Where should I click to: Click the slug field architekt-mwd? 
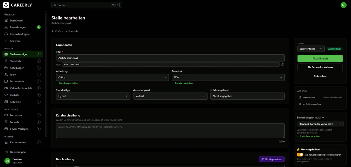point(171,65)
